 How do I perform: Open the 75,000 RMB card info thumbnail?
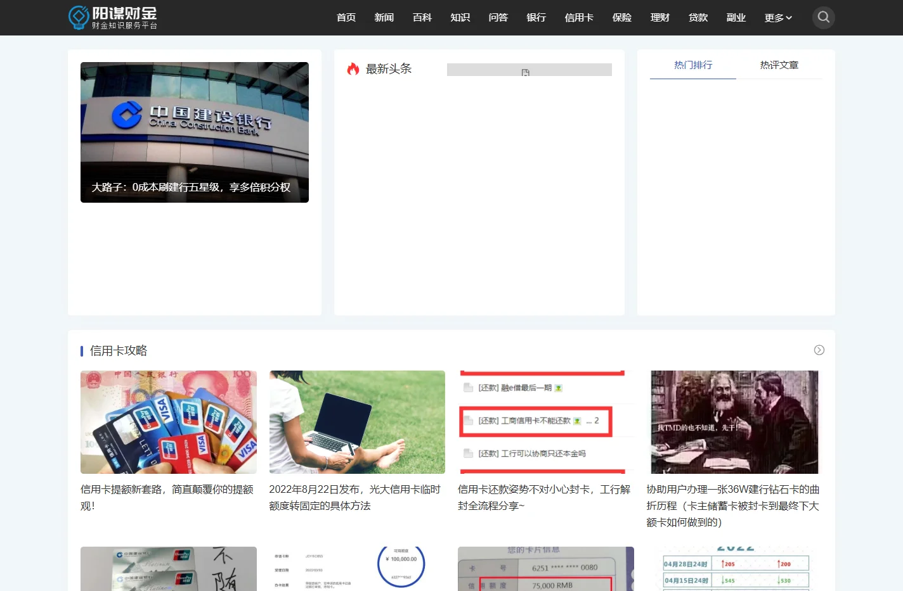point(546,569)
